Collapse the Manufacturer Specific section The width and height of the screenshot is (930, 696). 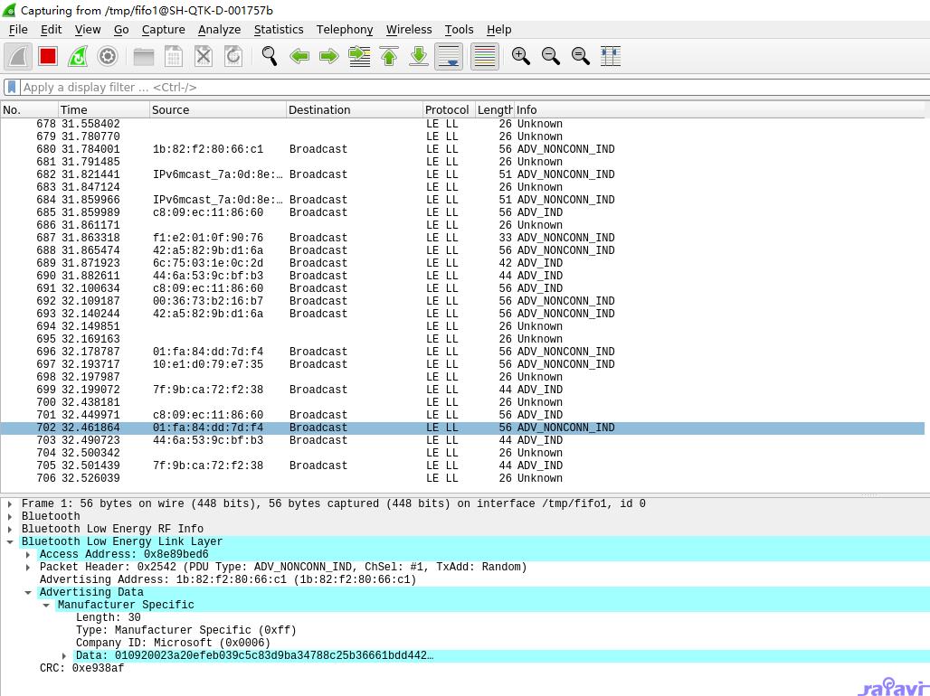(x=46, y=605)
